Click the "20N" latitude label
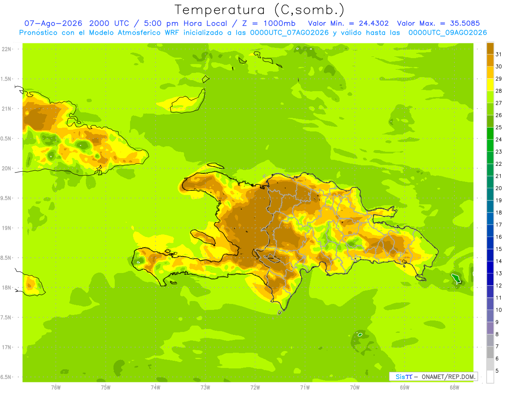 point(7,168)
